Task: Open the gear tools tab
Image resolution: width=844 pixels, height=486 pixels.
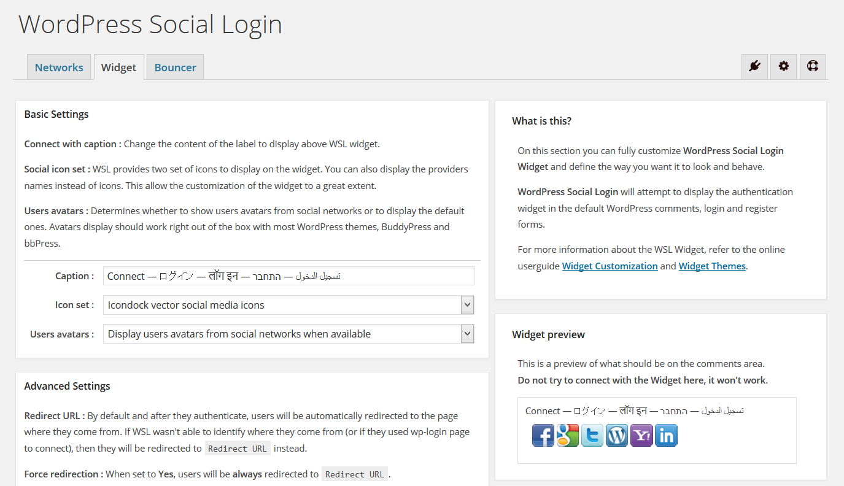Action: point(783,66)
